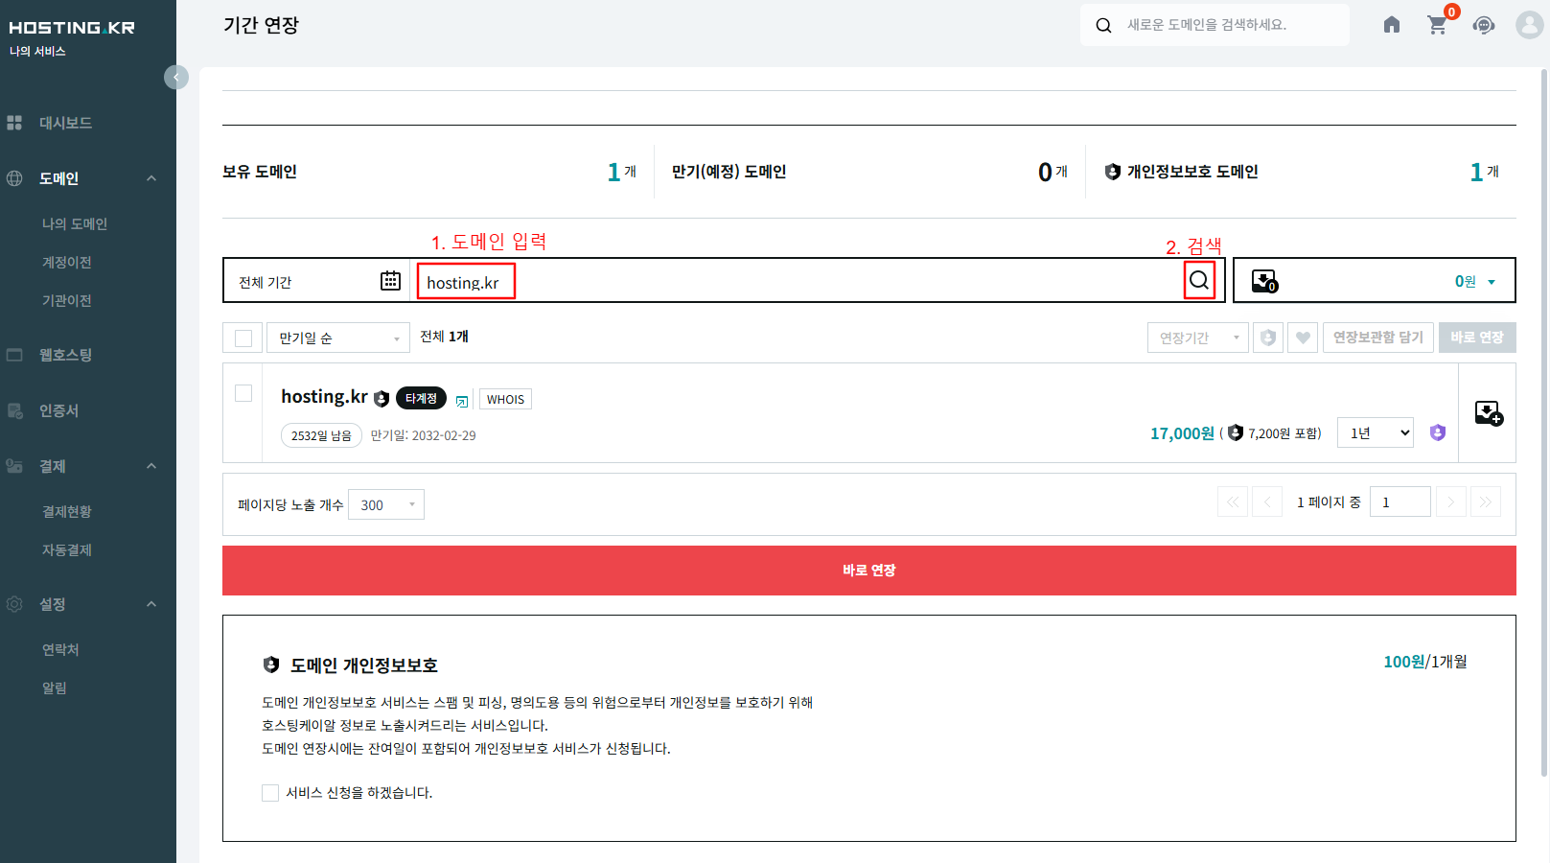Open the 300 items per page dropdown
1550x863 pixels.
click(x=386, y=504)
